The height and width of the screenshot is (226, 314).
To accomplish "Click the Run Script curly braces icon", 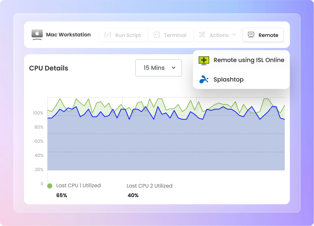I will coord(108,35).
